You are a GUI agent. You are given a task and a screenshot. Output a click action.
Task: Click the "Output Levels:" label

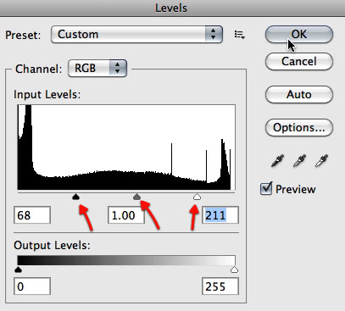coord(52,245)
